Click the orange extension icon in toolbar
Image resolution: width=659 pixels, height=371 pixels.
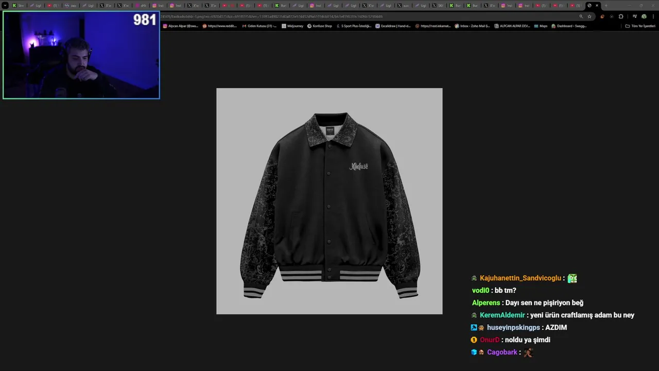tap(602, 16)
